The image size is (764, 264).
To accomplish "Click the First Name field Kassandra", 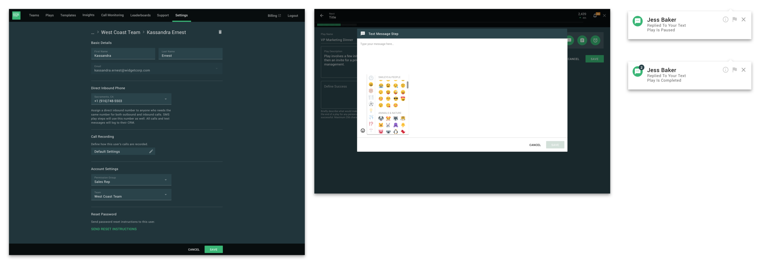I will pyautogui.click(x=123, y=54).
